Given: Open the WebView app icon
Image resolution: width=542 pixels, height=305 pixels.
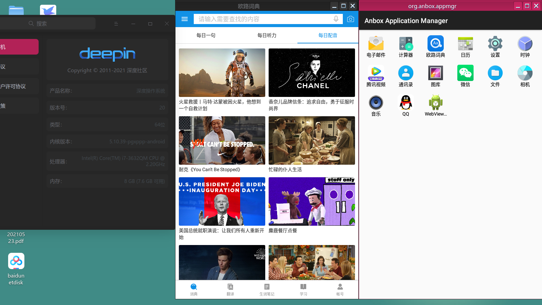Looking at the screenshot, I should coord(436,103).
